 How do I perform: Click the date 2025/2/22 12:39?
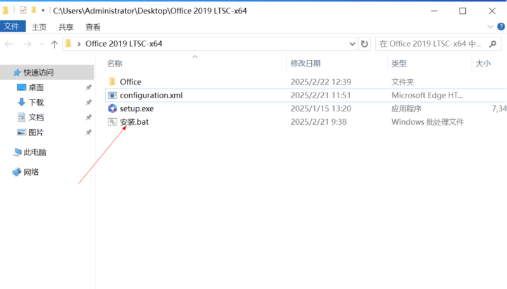coord(321,82)
